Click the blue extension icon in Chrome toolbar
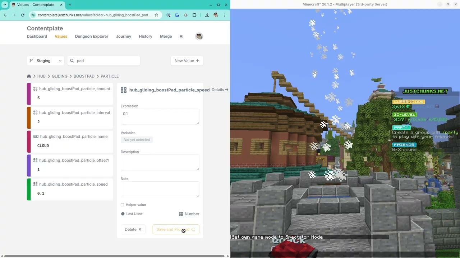This screenshot has width=460, height=258. click(177, 15)
